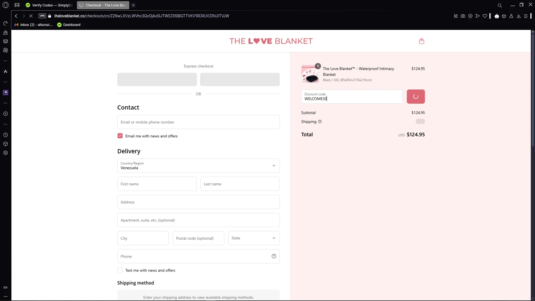Click the discount code apply button

416,97
